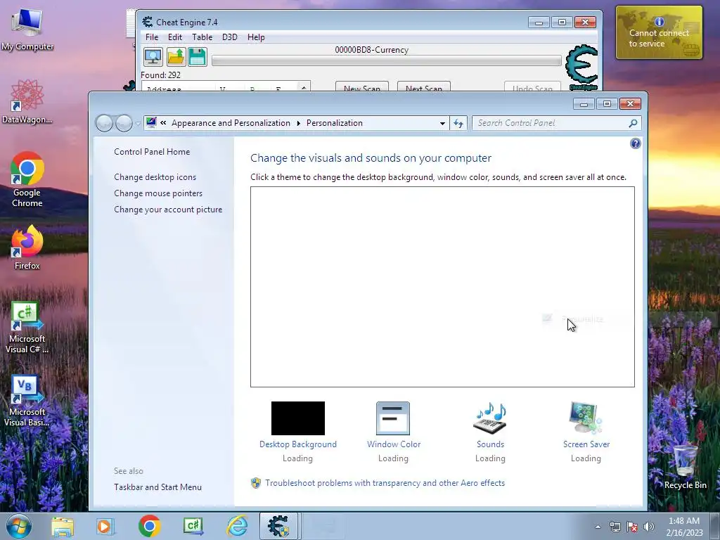Open DataWagon desktop shortcut
Screen dimensions: 720x540
click(27, 101)
